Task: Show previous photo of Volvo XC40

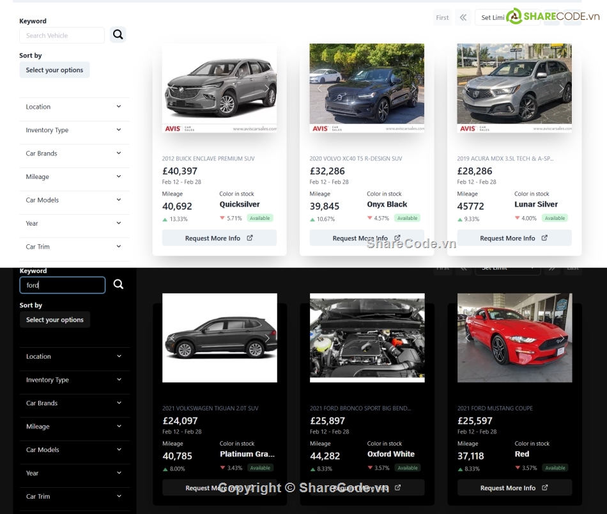Action: (x=320, y=88)
